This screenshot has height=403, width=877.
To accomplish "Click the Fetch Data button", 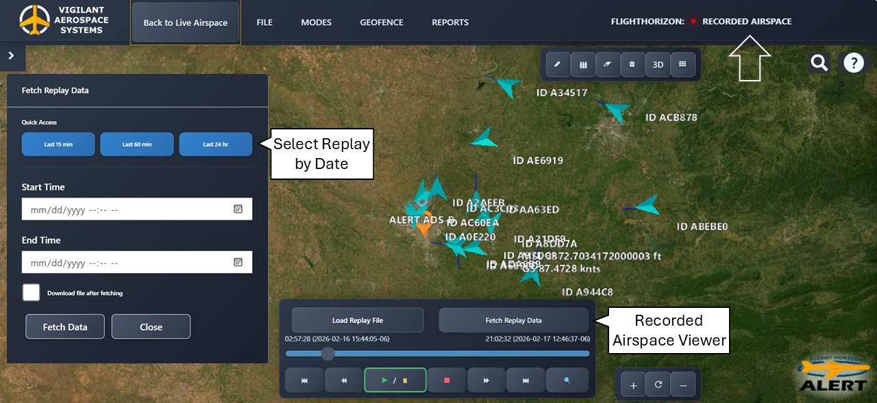I will point(65,327).
